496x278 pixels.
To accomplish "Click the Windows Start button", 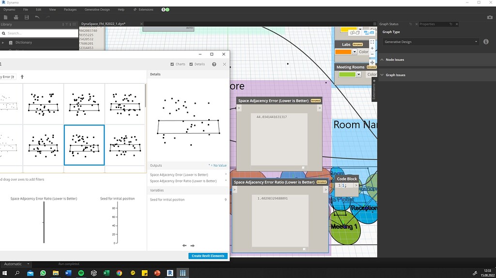I will pyautogui.click(x=5, y=273).
